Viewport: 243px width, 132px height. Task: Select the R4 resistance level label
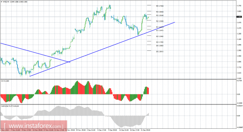(x=160, y=12)
